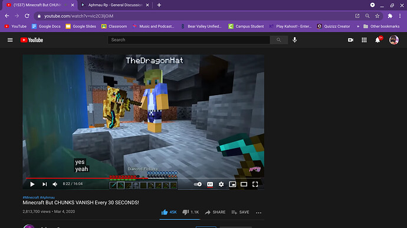Open Bear Valley Unified bookmark

pyautogui.click(x=201, y=26)
